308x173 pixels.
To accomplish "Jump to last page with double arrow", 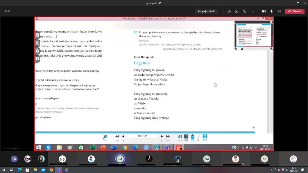I will pyautogui.click(x=168, y=136).
